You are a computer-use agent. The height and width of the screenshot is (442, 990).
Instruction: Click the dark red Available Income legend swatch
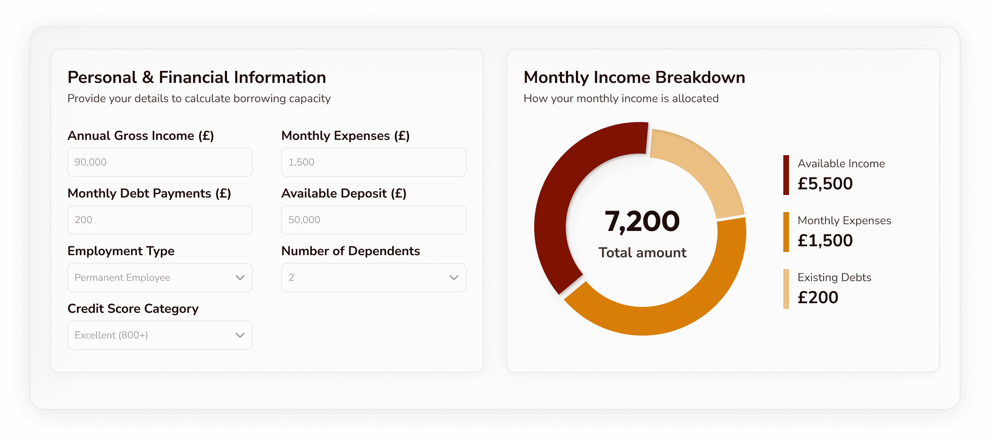click(x=786, y=175)
